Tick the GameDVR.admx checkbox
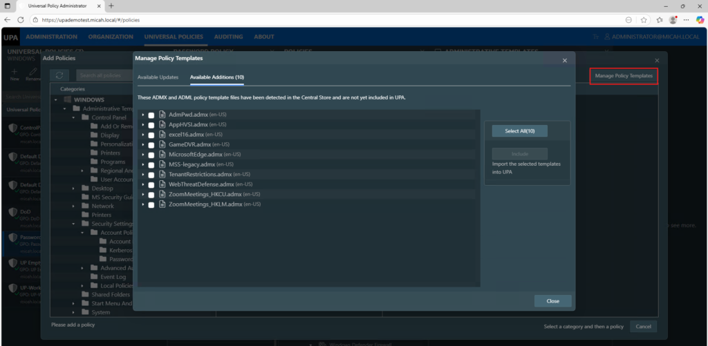The height and width of the screenshot is (346, 708). pyautogui.click(x=151, y=145)
